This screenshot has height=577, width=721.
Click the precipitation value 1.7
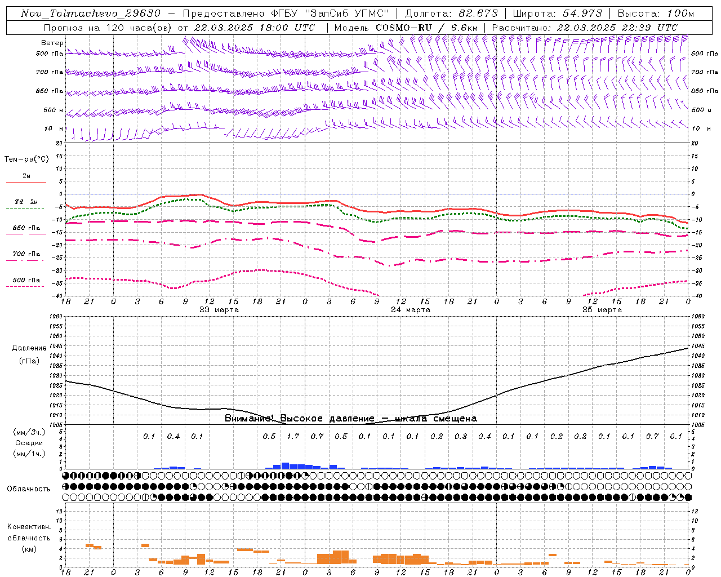(293, 436)
